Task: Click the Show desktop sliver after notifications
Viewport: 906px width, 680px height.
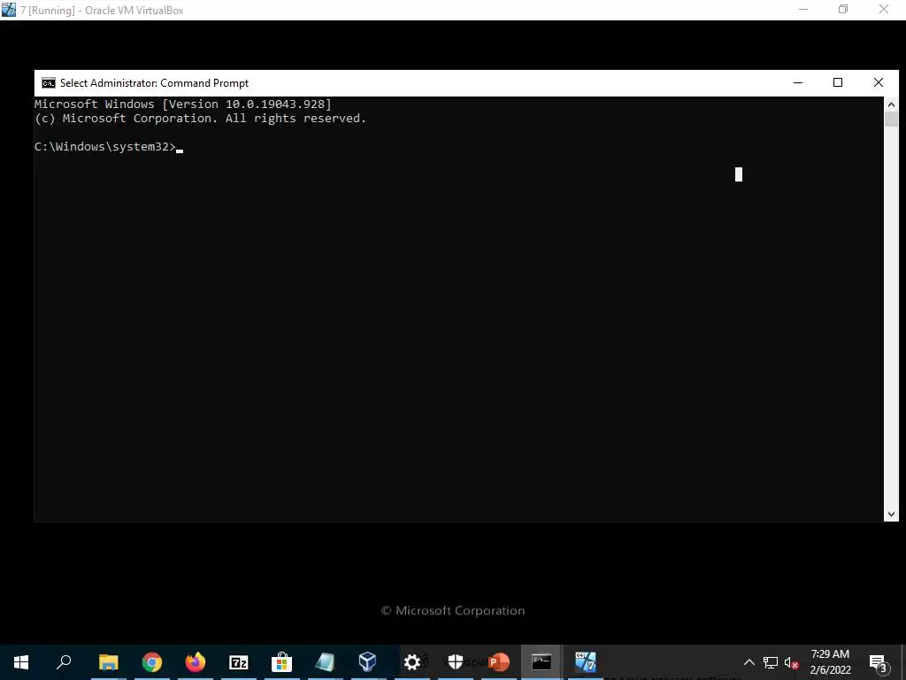Action: tap(903, 662)
